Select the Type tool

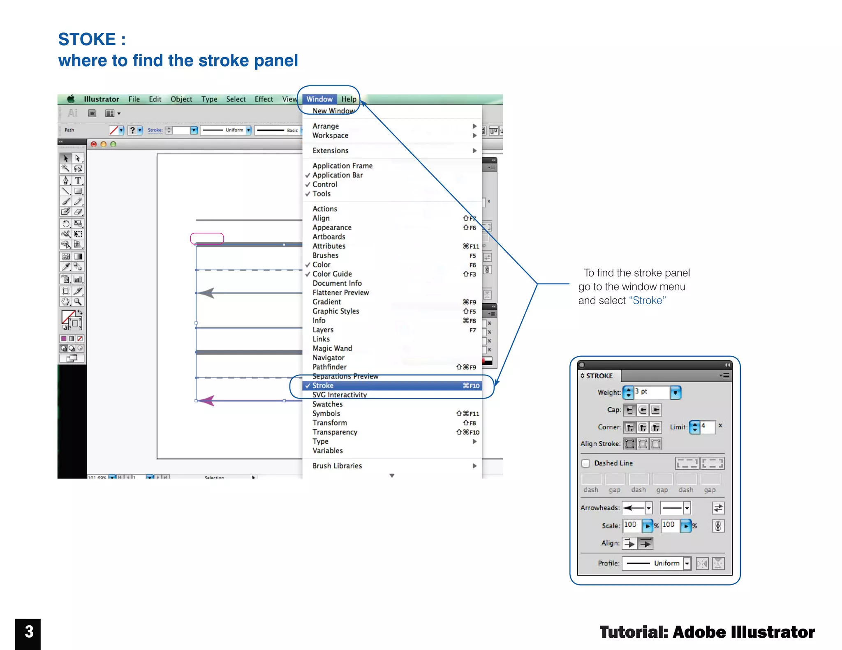pos(78,180)
